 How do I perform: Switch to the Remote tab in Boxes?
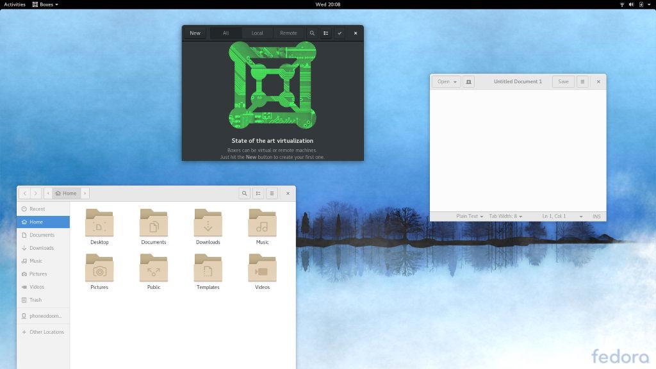pyautogui.click(x=288, y=33)
